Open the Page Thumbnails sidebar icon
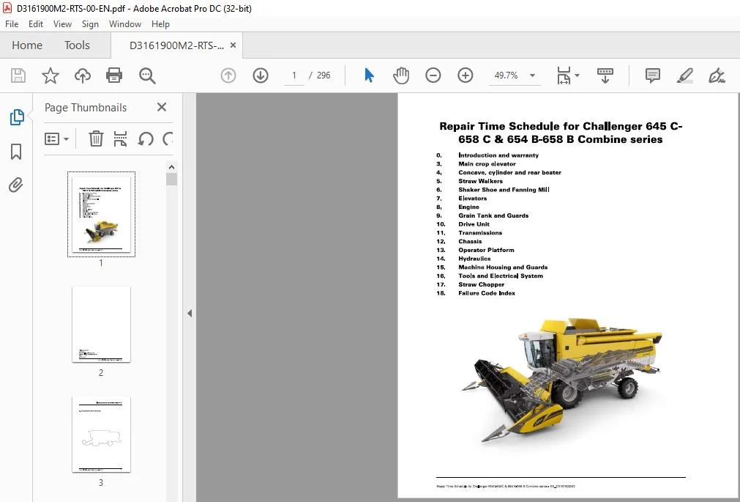This screenshot has height=502, width=740. [x=17, y=117]
